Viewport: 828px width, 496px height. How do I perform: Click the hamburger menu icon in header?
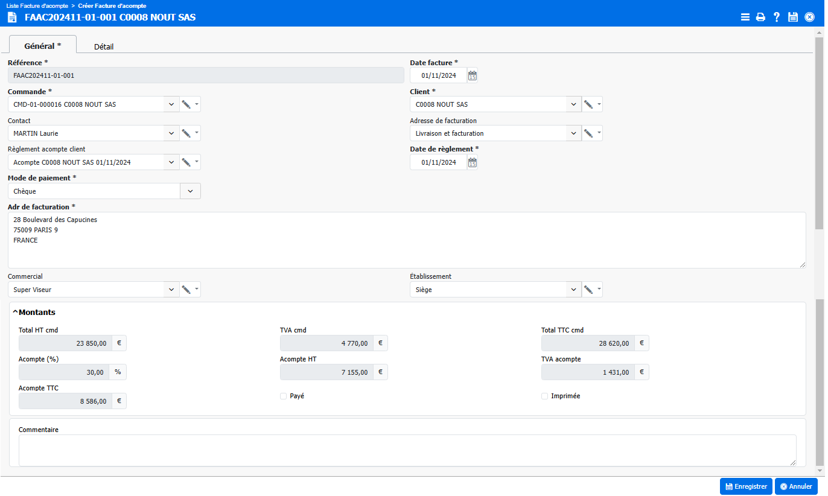click(x=745, y=17)
